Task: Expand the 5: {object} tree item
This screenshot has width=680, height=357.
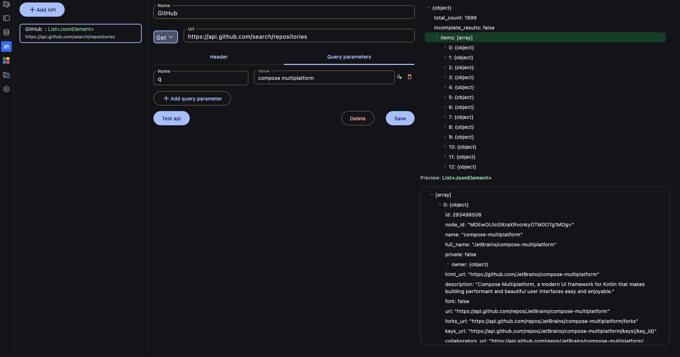Action: 445,97
